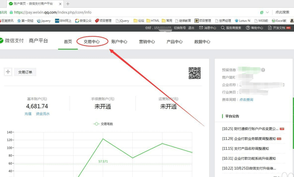This screenshot has width=294, height=177.
Task: Click the plus add shortcut button
Action: click(x=8, y=72)
